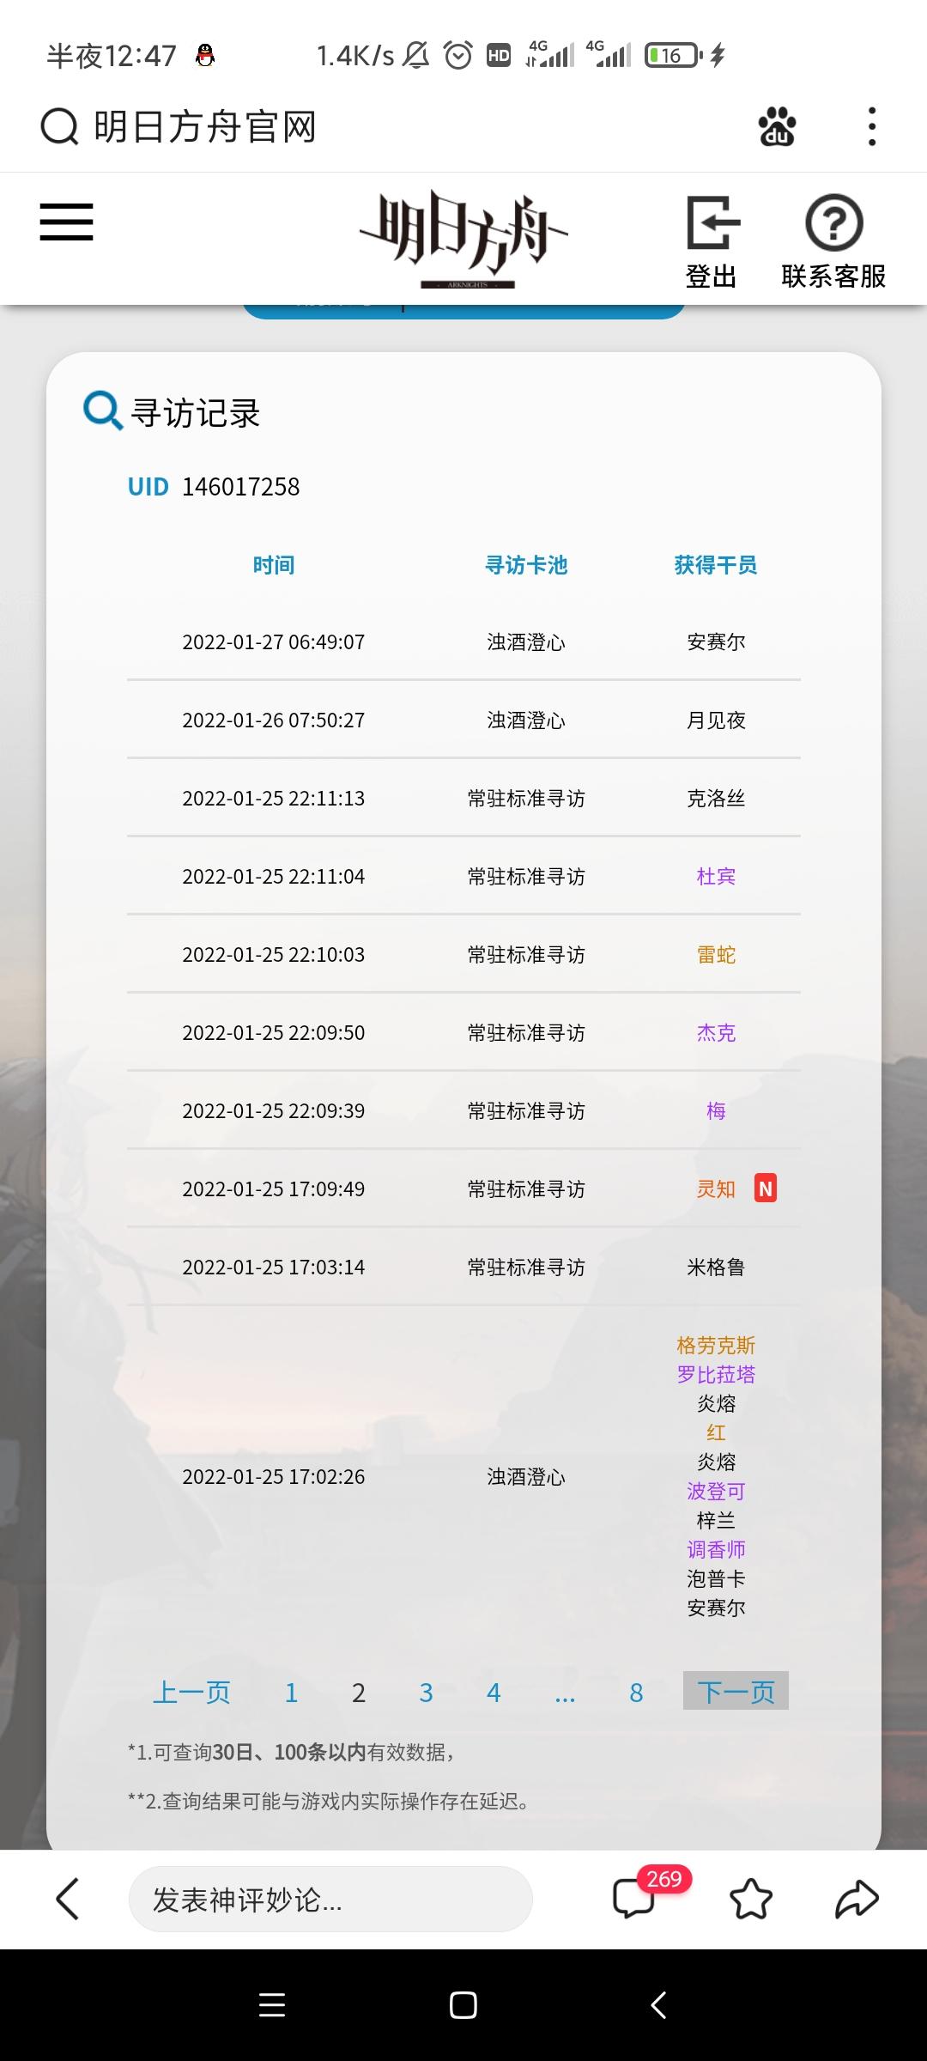Tap the battery indicator showing 16
Screen dimensions: 927x2061
[673, 56]
